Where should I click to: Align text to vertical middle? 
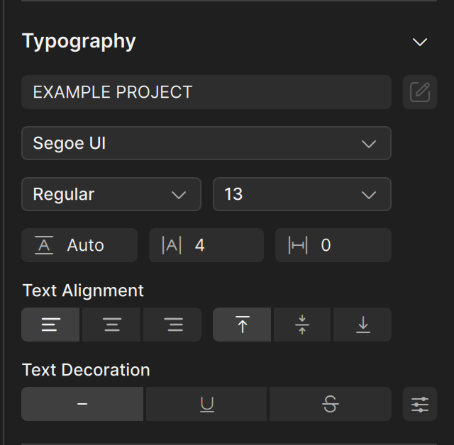pyautogui.click(x=302, y=325)
